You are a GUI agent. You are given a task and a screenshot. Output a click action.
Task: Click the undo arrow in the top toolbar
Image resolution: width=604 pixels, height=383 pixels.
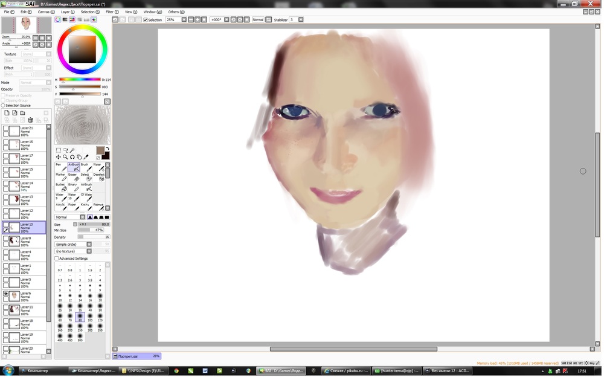point(115,19)
